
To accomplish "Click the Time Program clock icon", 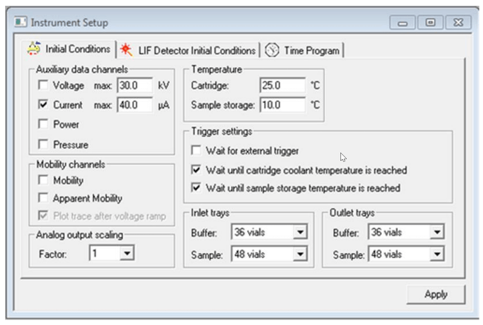I will (272, 50).
